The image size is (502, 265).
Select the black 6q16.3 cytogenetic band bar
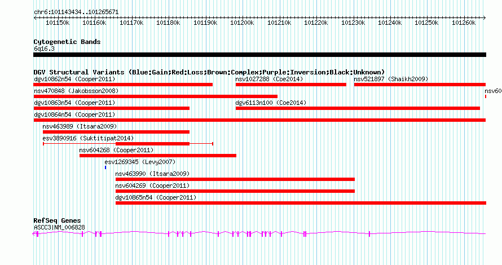(x=259, y=55)
